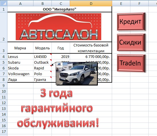Select row 3 header
157x136 pixels.
4,48
